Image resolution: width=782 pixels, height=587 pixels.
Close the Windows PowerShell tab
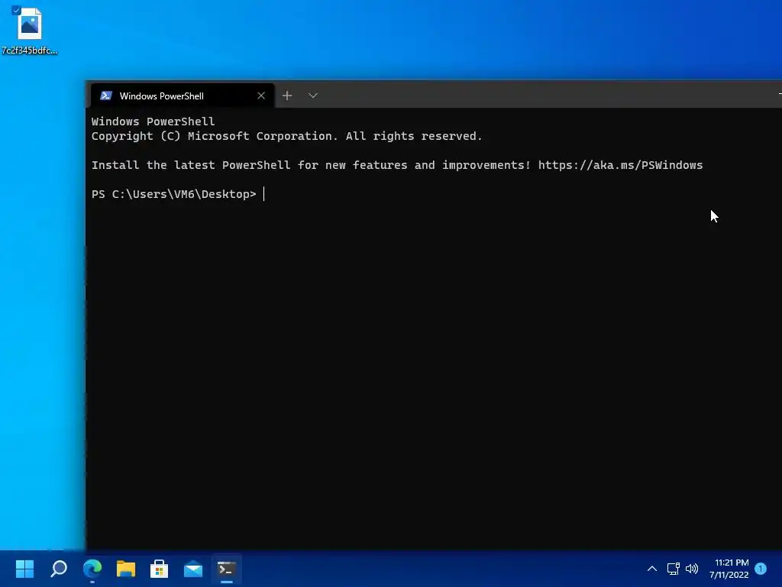click(261, 96)
